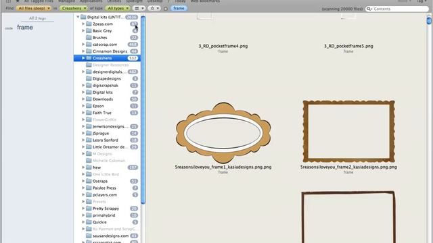The height and width of the screenshot is (243, 433).
Task: Click the 2peas.com folder icon
Action: coord(89,24)
